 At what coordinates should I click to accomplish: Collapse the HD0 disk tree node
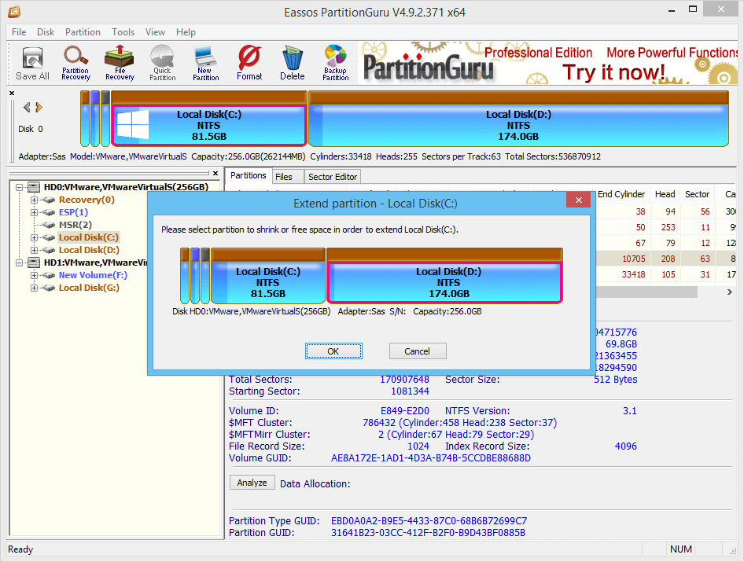pyautogui.click(x=20, y=187)
